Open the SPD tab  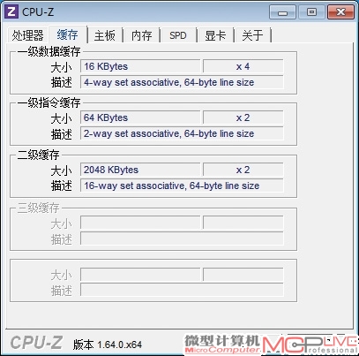[x=178, y=35]
